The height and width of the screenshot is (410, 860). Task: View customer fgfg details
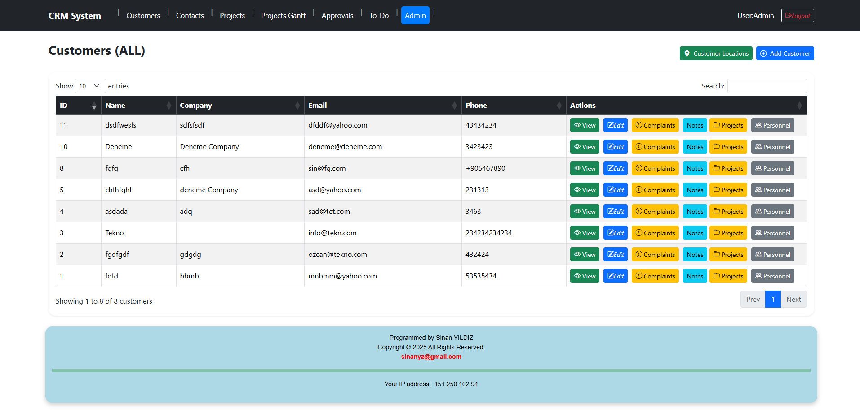[x=585, y=168]
